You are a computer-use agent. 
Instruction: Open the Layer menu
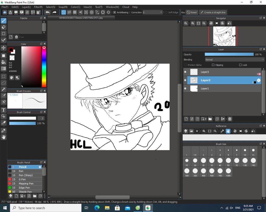(26, 7)
